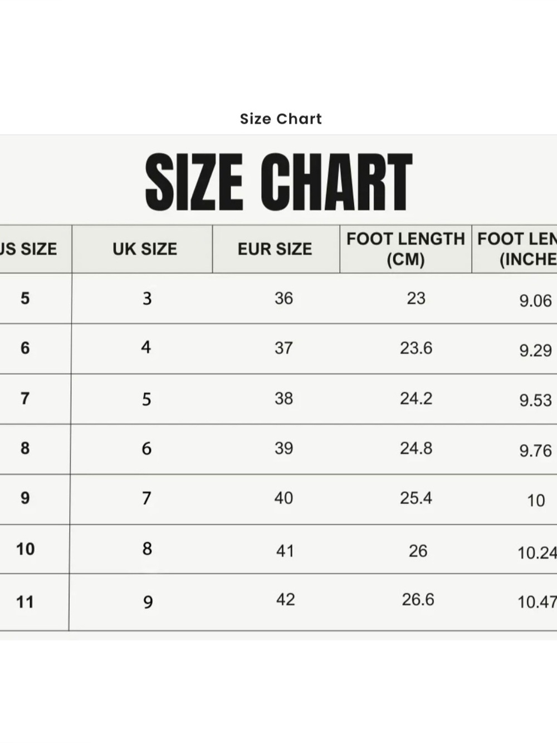Viewport: 557px width, 743px height.
Task: Click UK size 9 cell
Action: click(x=148, y=602)
